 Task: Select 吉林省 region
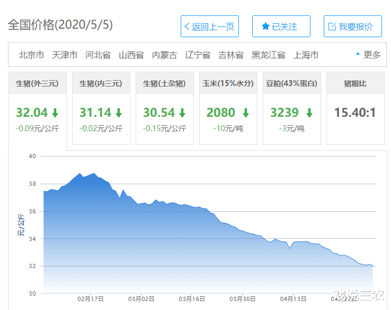click(x=231, y=55)
